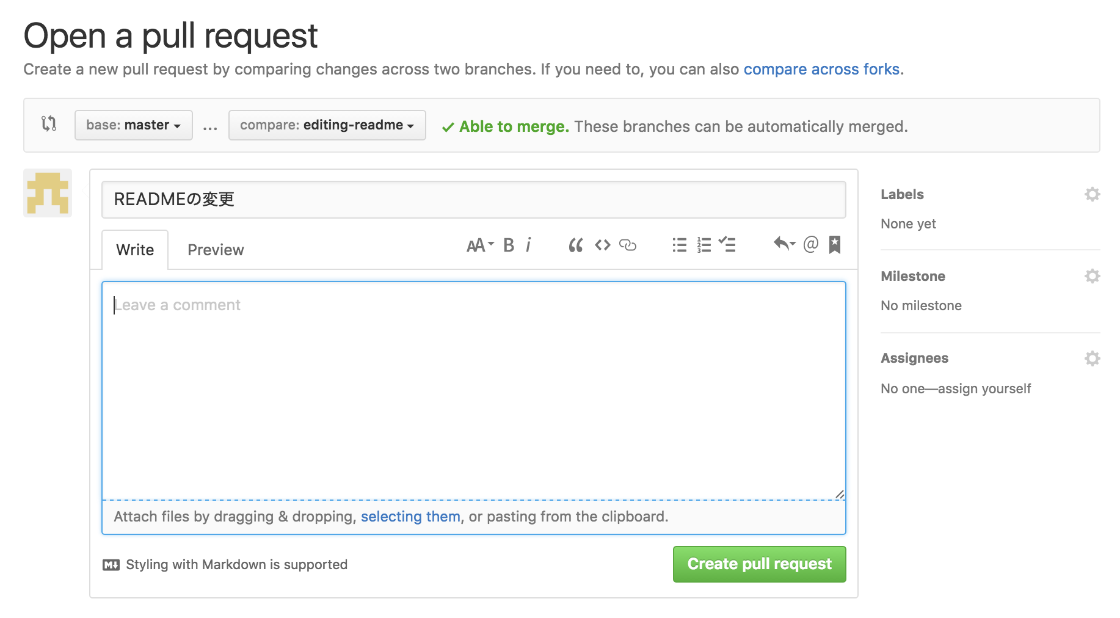This screenshot has height=618, width=1120.
Task: Click the user avatar image
Action: click(48, 193)
